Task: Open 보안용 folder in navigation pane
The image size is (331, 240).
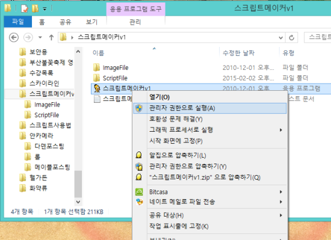Action: click(x=38, y=52)
